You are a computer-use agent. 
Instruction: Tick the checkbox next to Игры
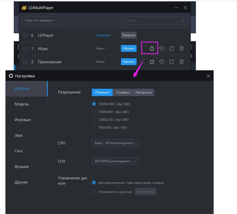click(x=25, y=49)
